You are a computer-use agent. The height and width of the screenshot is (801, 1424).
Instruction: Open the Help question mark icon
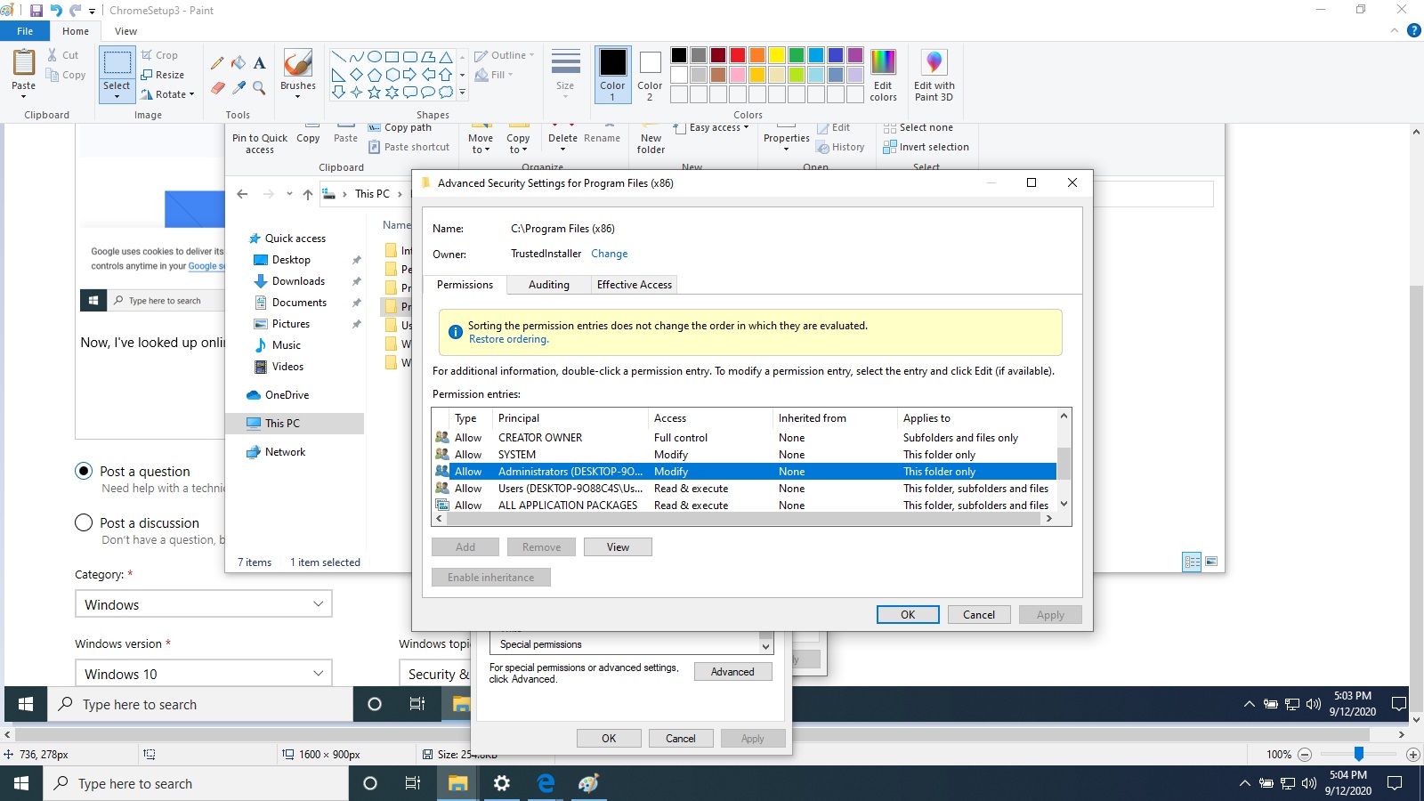coord(1414,31)
